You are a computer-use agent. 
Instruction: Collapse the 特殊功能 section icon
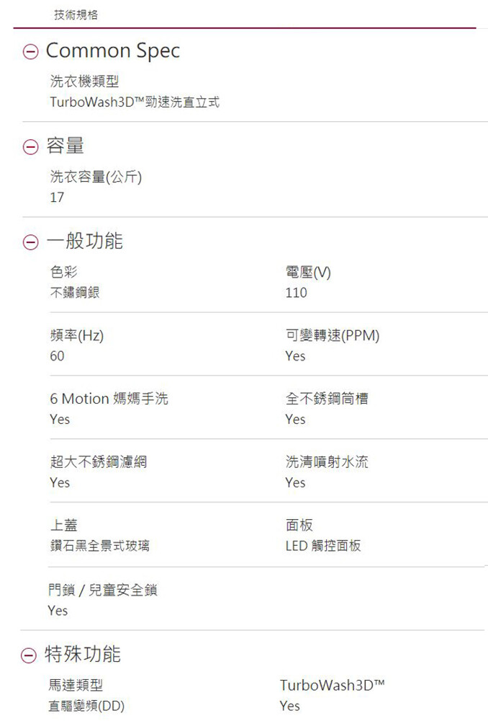coord(29,655)
